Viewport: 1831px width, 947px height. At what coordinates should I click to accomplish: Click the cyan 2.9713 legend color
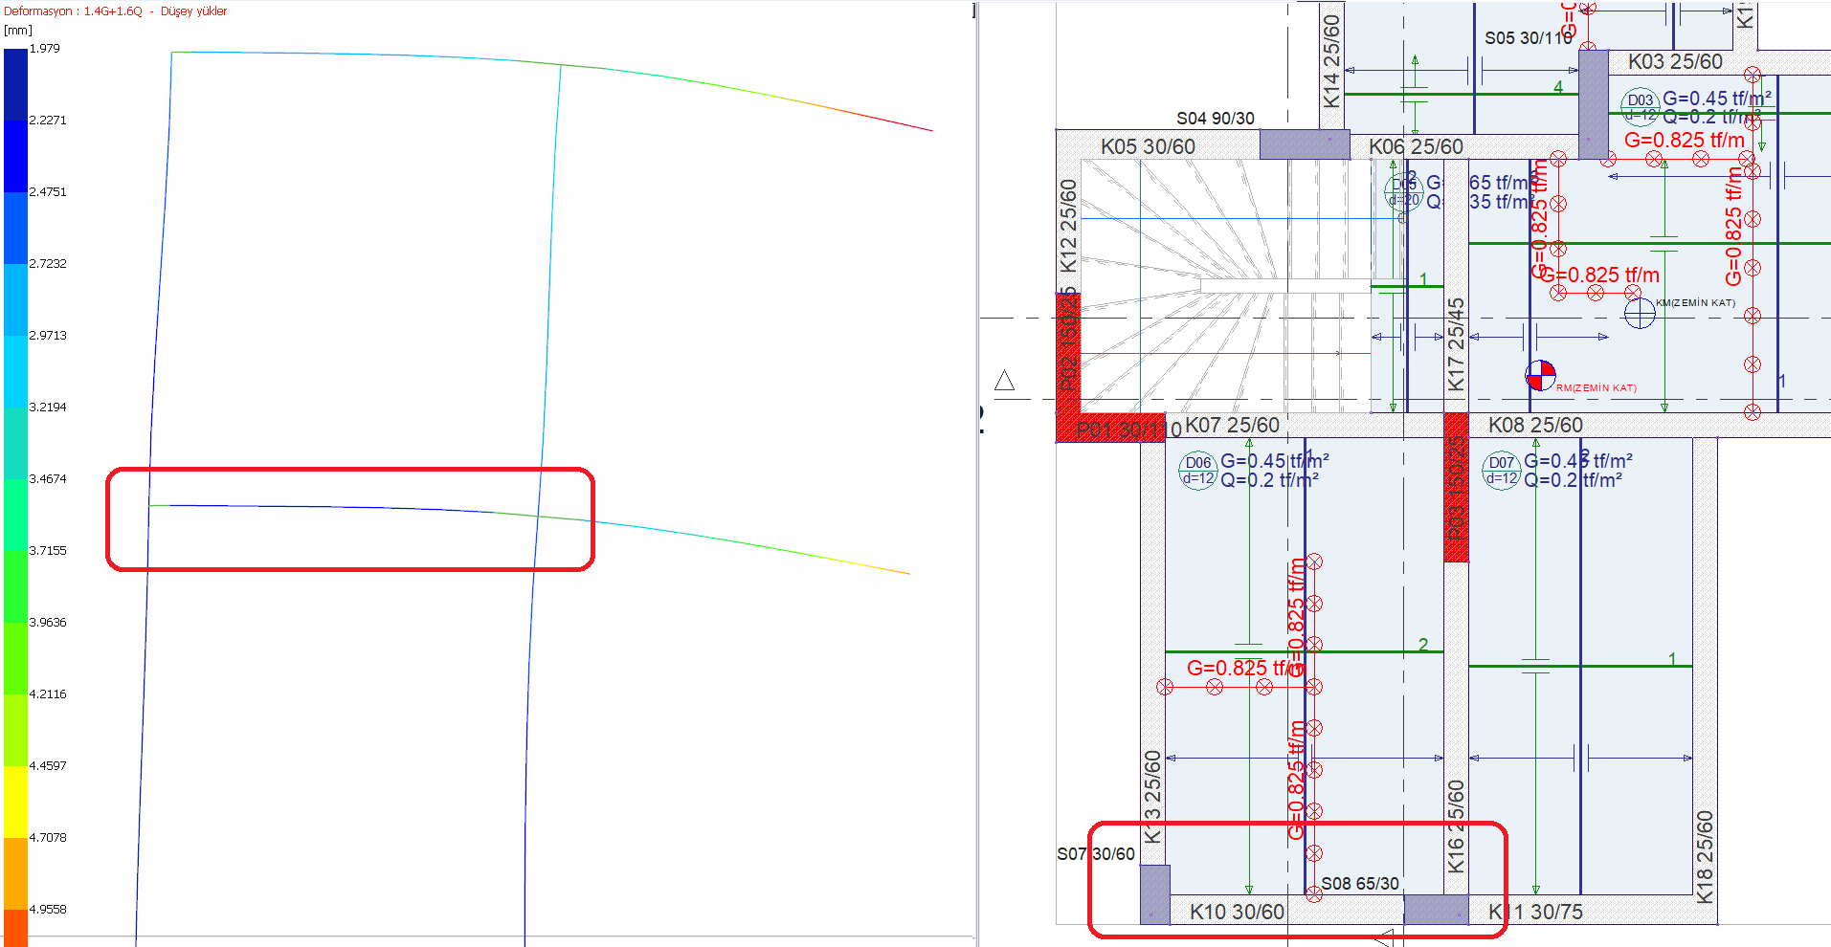(x=15, y=371)
